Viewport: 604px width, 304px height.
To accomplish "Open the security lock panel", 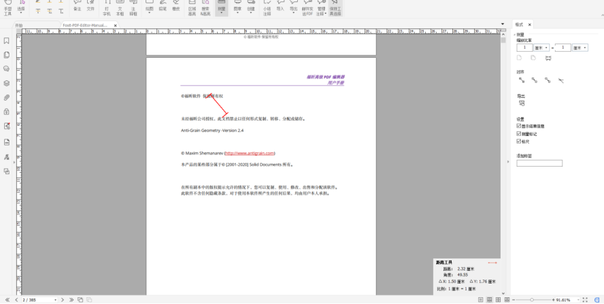I will tap(7, 112).
